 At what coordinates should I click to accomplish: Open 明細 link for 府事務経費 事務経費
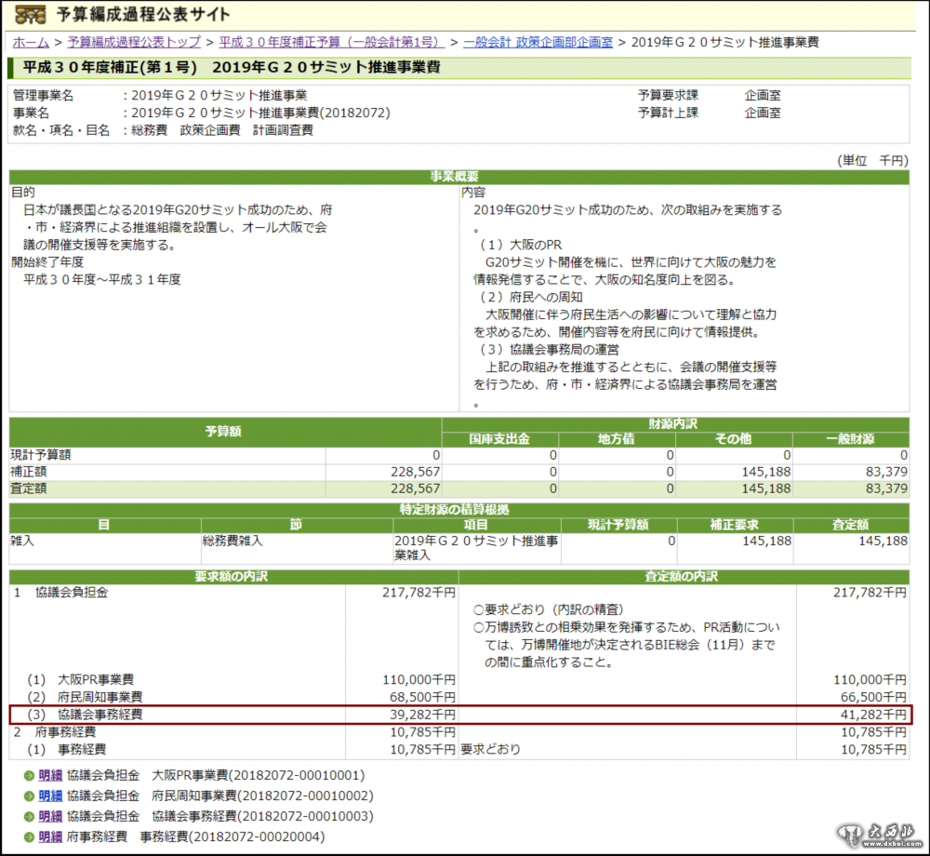click(50, 836)
